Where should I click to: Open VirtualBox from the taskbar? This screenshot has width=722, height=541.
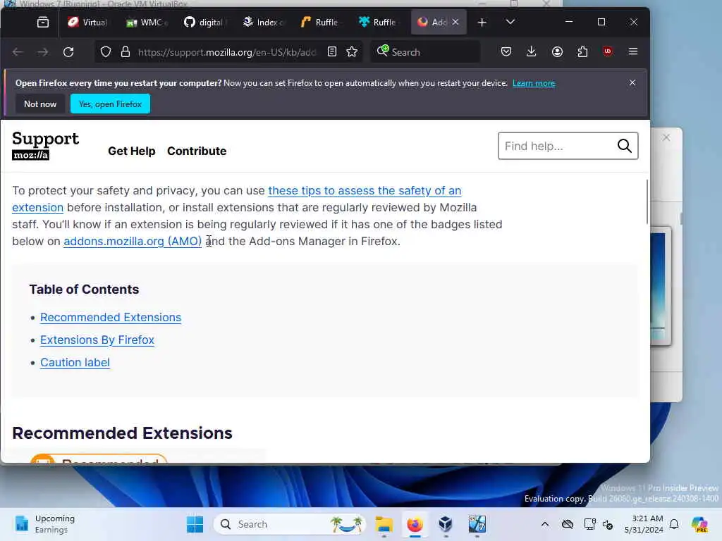(x=446, y=524)
